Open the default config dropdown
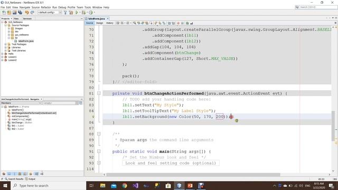The image size is (338, 190). [50, 13]
